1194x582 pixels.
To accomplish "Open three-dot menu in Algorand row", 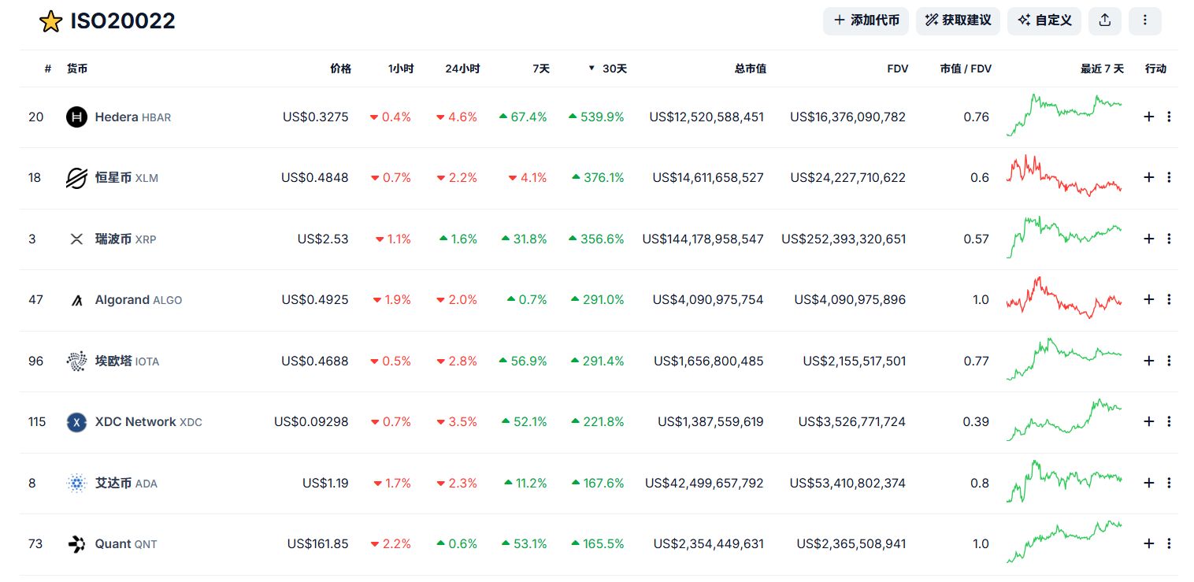I will (x=1169, y=300).
